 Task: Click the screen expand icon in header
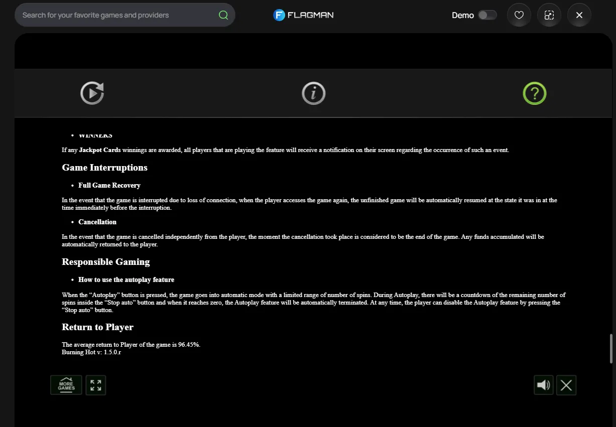pyautogui.click(x=549, y=15)
